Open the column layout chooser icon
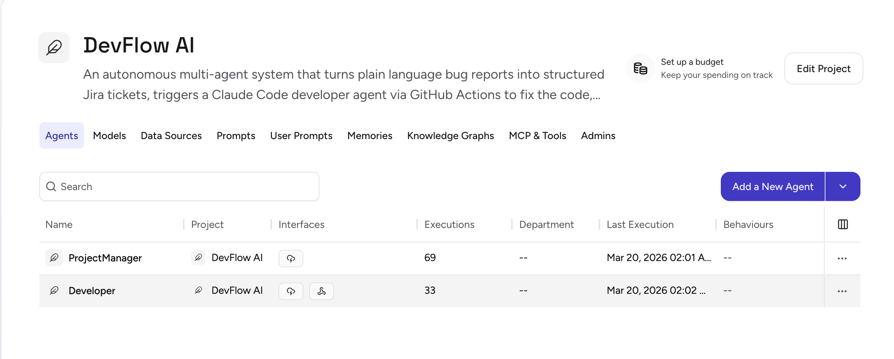The image size is (894, 359). point(843,224)
